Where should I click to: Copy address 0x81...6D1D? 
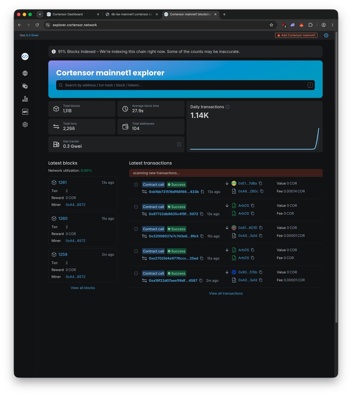point(261,228)
